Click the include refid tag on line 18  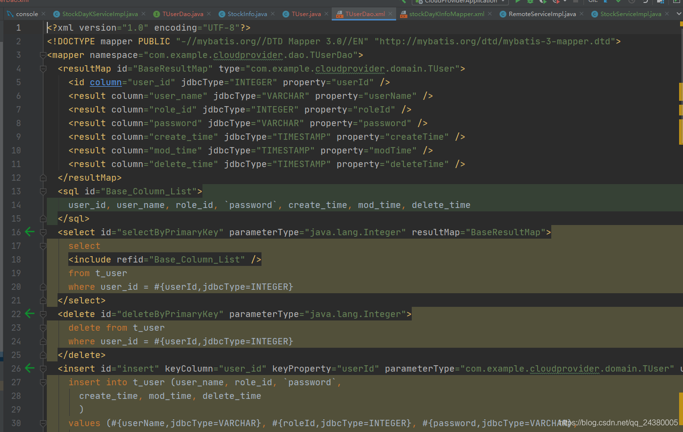[x=165, y=260]
